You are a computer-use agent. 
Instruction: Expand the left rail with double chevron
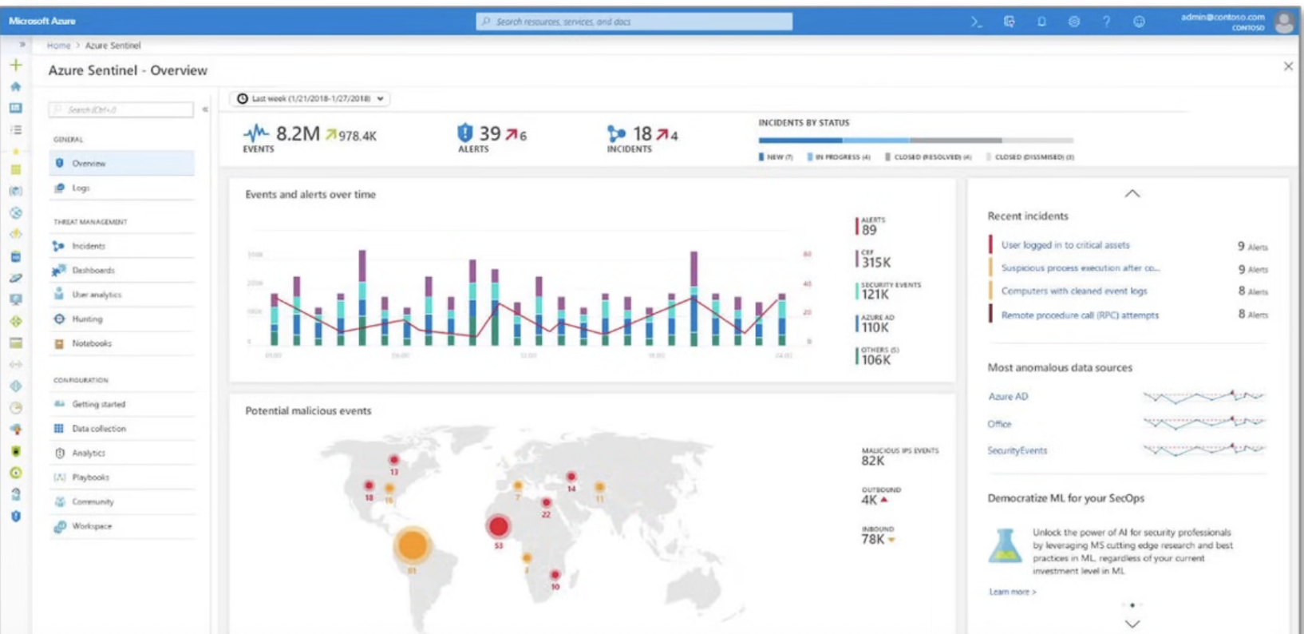coord(22,45)
